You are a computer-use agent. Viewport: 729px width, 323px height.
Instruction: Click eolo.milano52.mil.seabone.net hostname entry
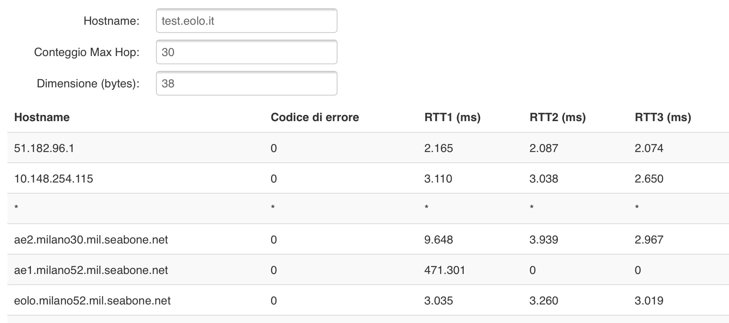tap(92, 301)
